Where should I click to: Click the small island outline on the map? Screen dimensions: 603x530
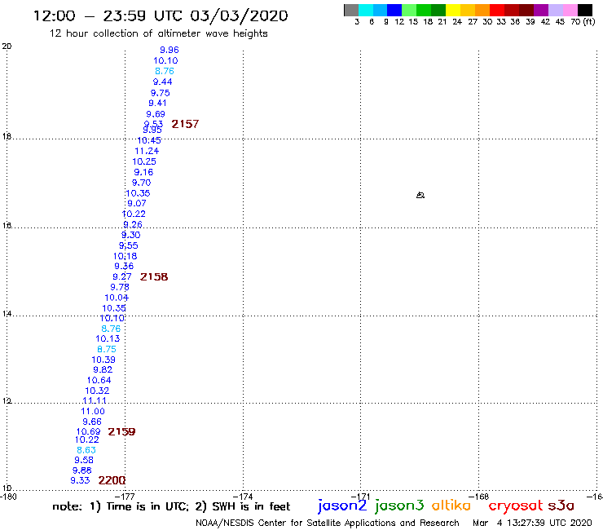pos(420,195)
